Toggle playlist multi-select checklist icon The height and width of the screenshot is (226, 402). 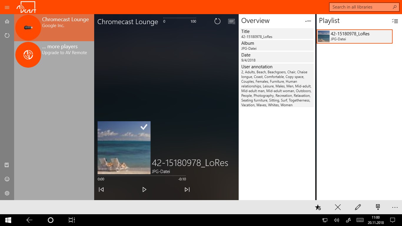(395, 21)
